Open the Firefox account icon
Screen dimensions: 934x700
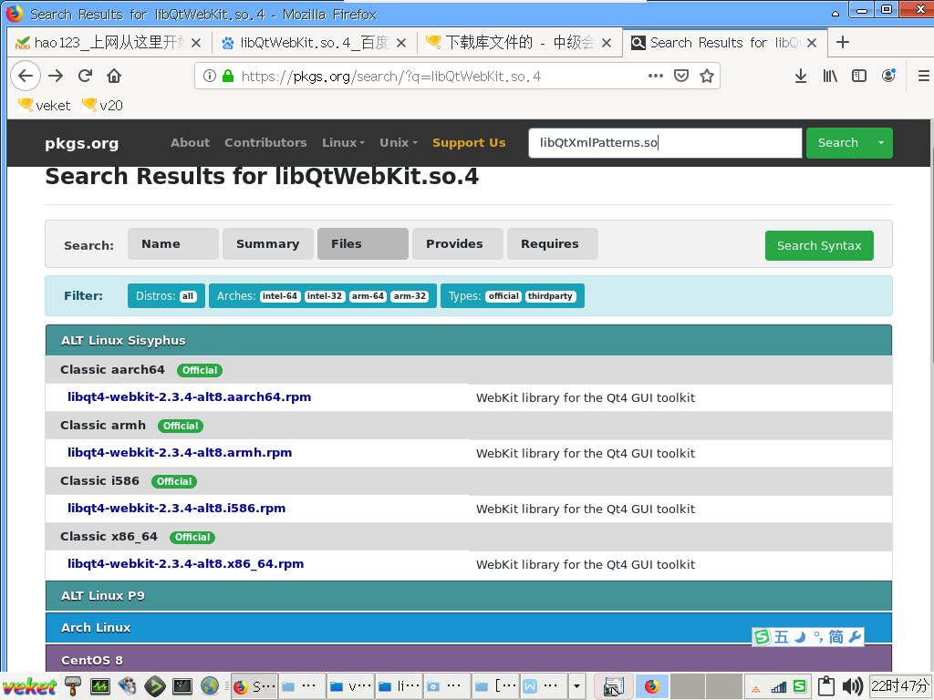point(888,76)
